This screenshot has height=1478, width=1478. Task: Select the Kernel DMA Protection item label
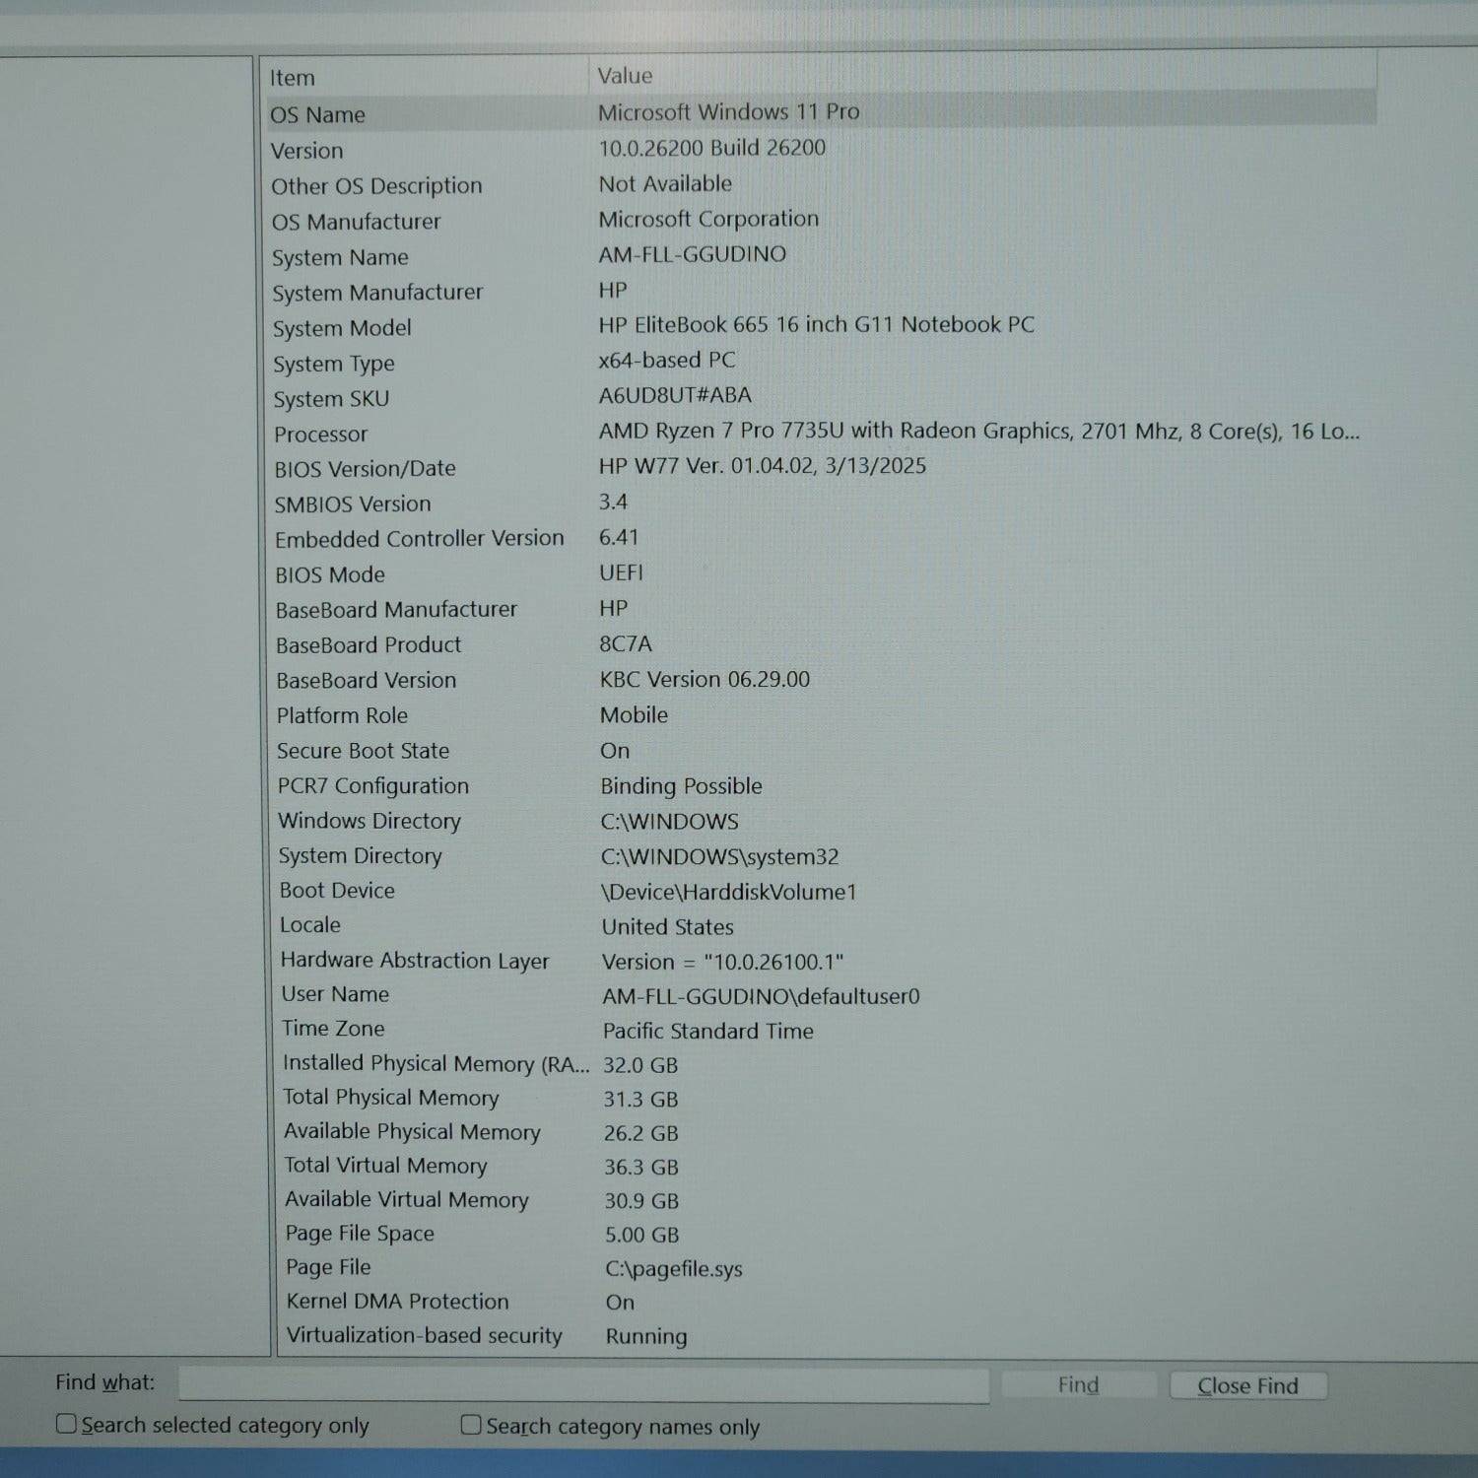click(x=397, y=1302)
